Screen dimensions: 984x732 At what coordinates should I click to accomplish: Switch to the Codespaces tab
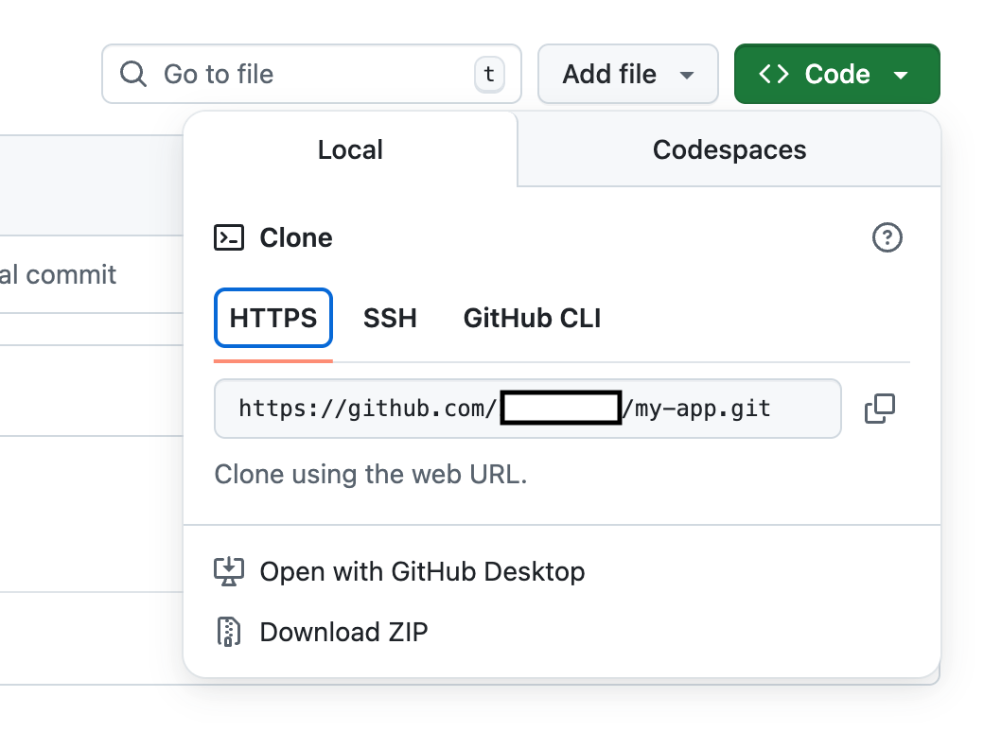tap(729, 150)
